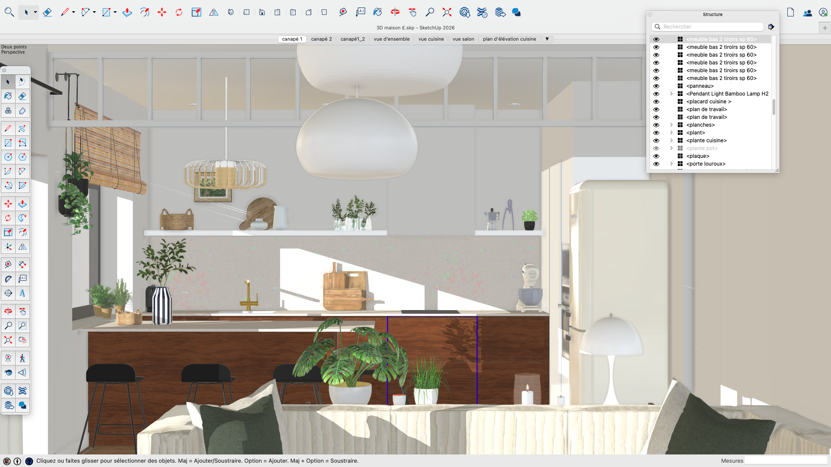Activate the Push/Pull tool
The image size is (831, 467).
click(127, 12)
